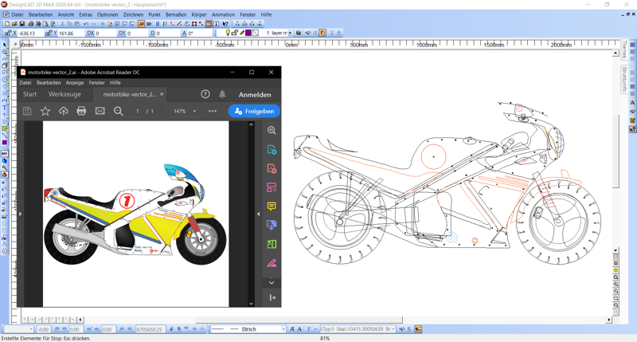This screenshot has height=342, width=637.
Task: Open Acrobat help question mark icon
Action: pyautogui.click(x=205, y=94)
